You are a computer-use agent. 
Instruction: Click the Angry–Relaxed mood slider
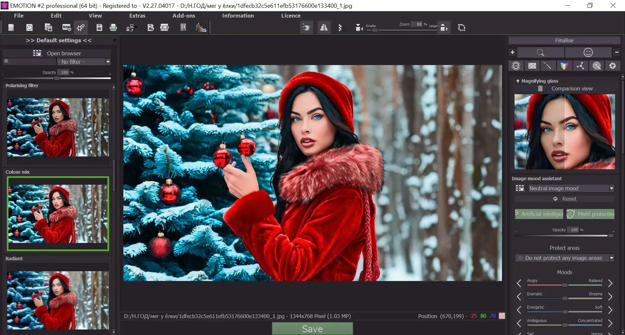[x=565, y=285]
